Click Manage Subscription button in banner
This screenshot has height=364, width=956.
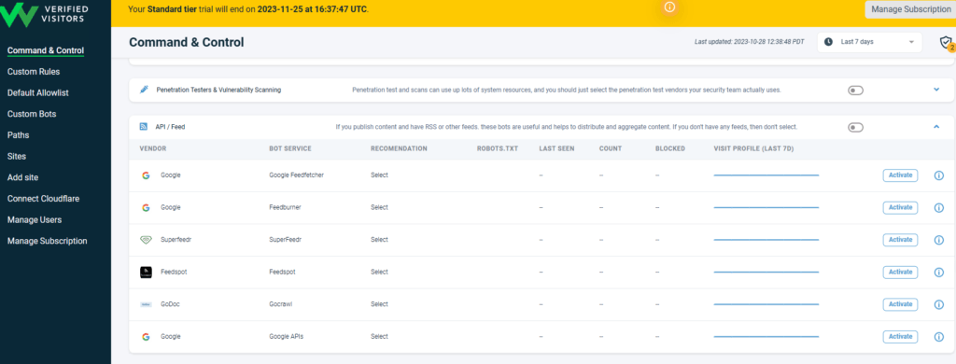pyautogui.click(x=910, y=9)
